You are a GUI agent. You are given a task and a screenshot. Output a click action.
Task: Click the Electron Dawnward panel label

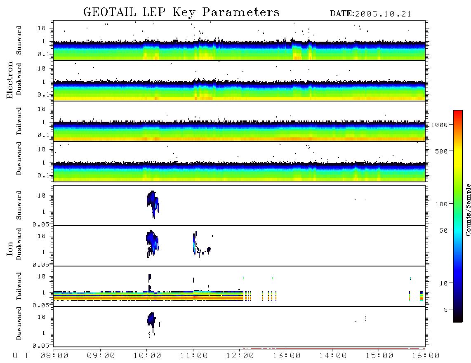[19, 158]
